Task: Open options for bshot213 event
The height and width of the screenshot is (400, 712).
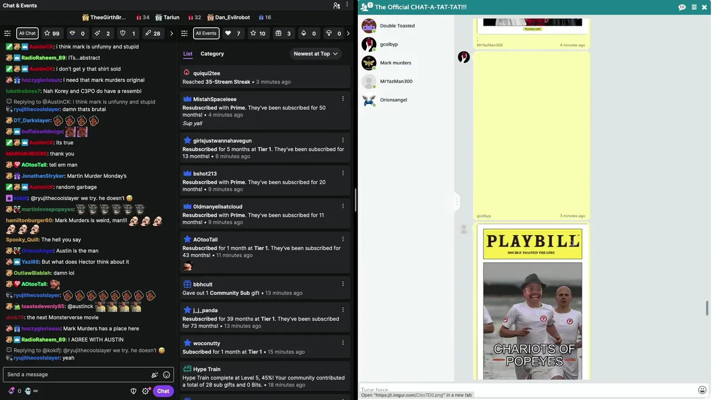Action: [343, 173]
